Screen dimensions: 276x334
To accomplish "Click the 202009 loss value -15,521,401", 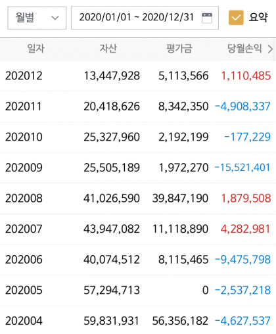I will coord(242,168).
